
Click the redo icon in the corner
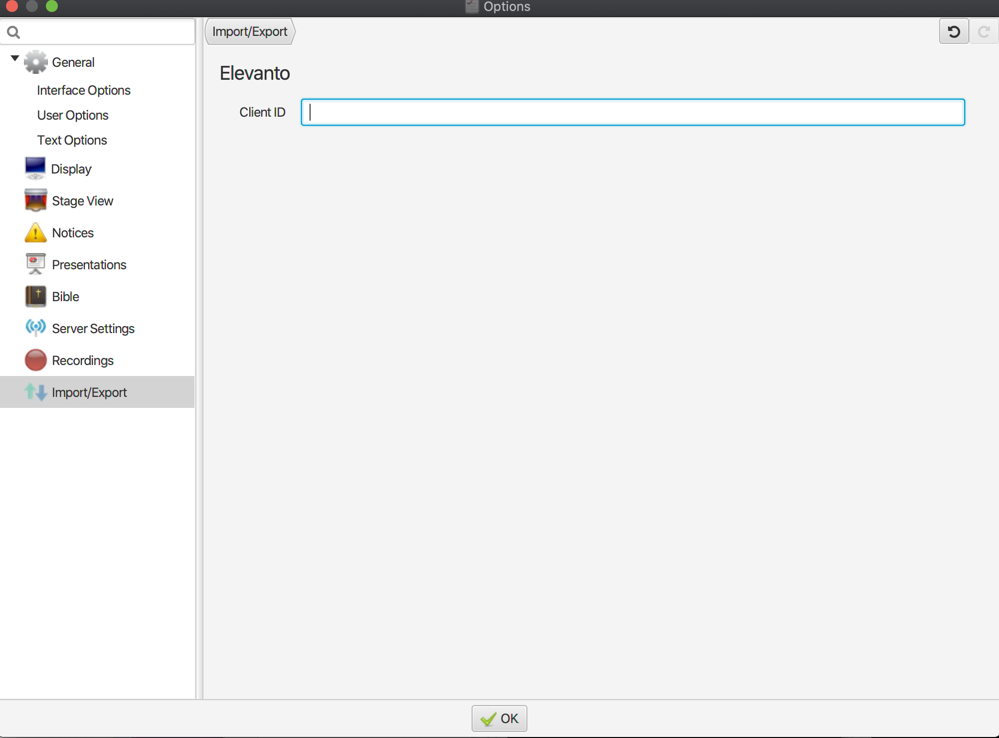983,31
